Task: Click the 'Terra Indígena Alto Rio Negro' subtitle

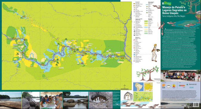Action: click(174, 16)
